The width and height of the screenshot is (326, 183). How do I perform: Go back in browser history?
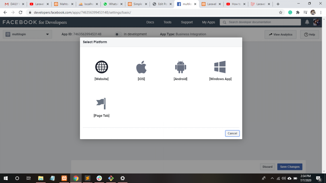(x=5, y=12)
